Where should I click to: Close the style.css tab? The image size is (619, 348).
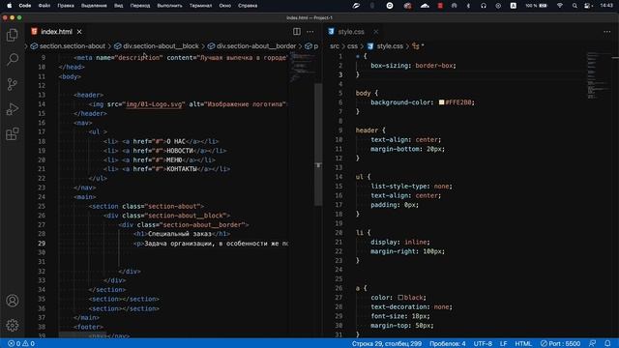coord(376,32)
